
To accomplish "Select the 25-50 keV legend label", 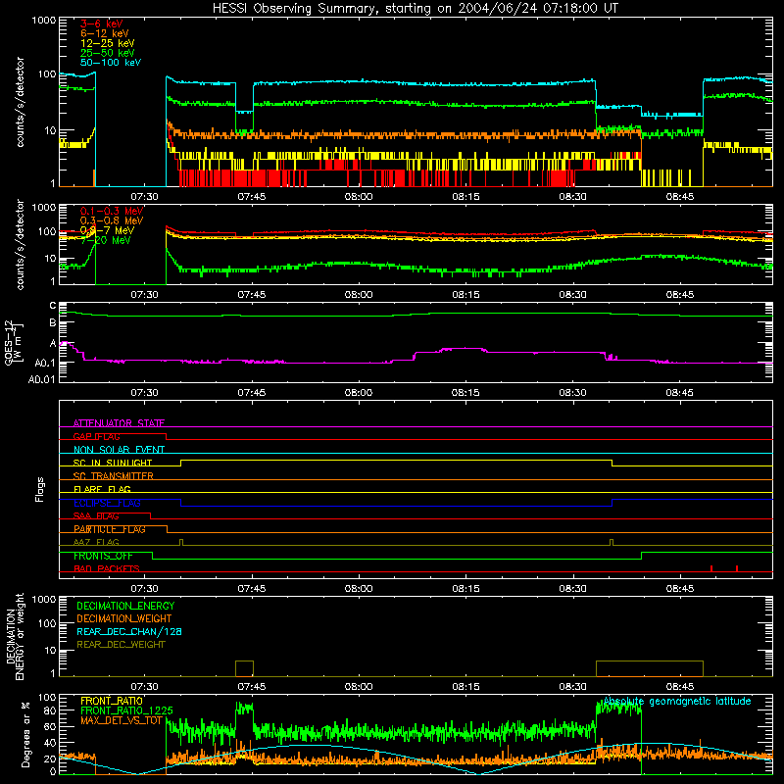I will tap(108, 53).
